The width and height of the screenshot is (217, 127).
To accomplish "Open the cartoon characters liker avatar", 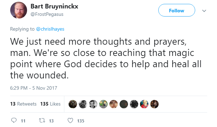I will coord(103,104).
